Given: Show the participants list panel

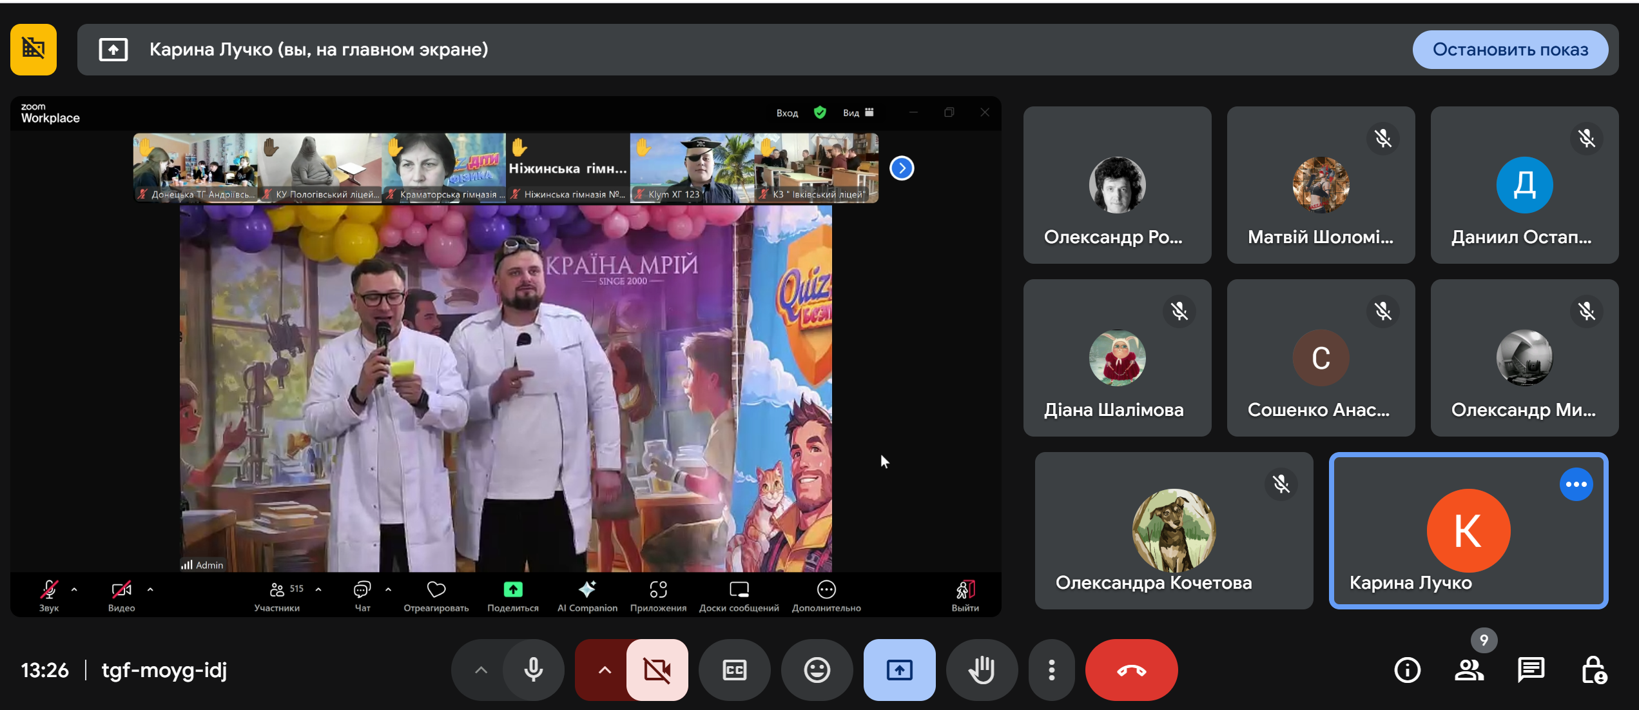Looking at the screenshot, I should (x=1469, y=670).
